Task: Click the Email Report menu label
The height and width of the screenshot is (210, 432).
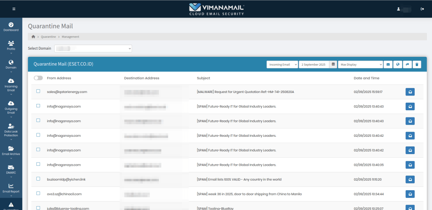Action: click(11, 191)
